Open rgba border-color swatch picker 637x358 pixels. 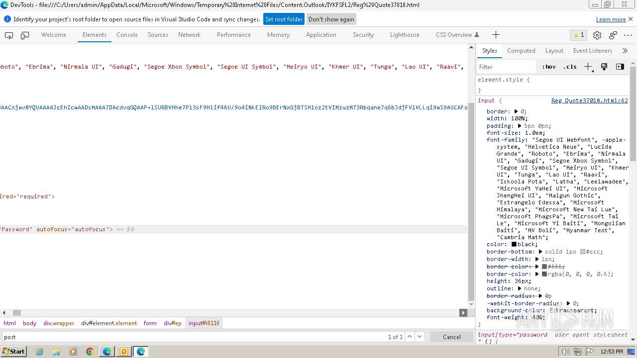(544, 274)
